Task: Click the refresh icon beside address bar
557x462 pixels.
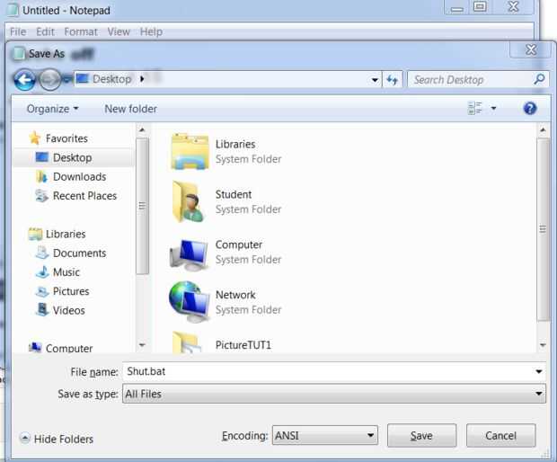Action: [x=393, y=80]
